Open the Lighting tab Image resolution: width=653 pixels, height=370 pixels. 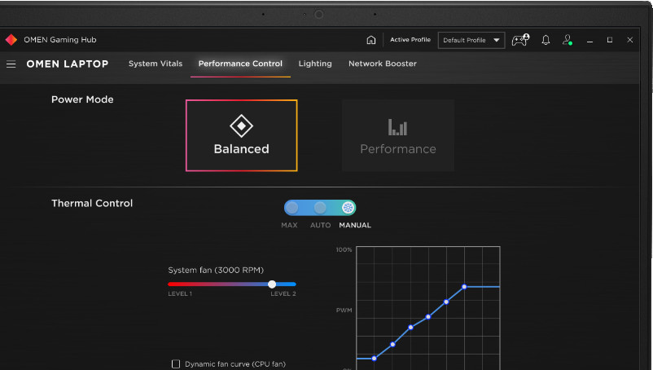pos(315,64)
